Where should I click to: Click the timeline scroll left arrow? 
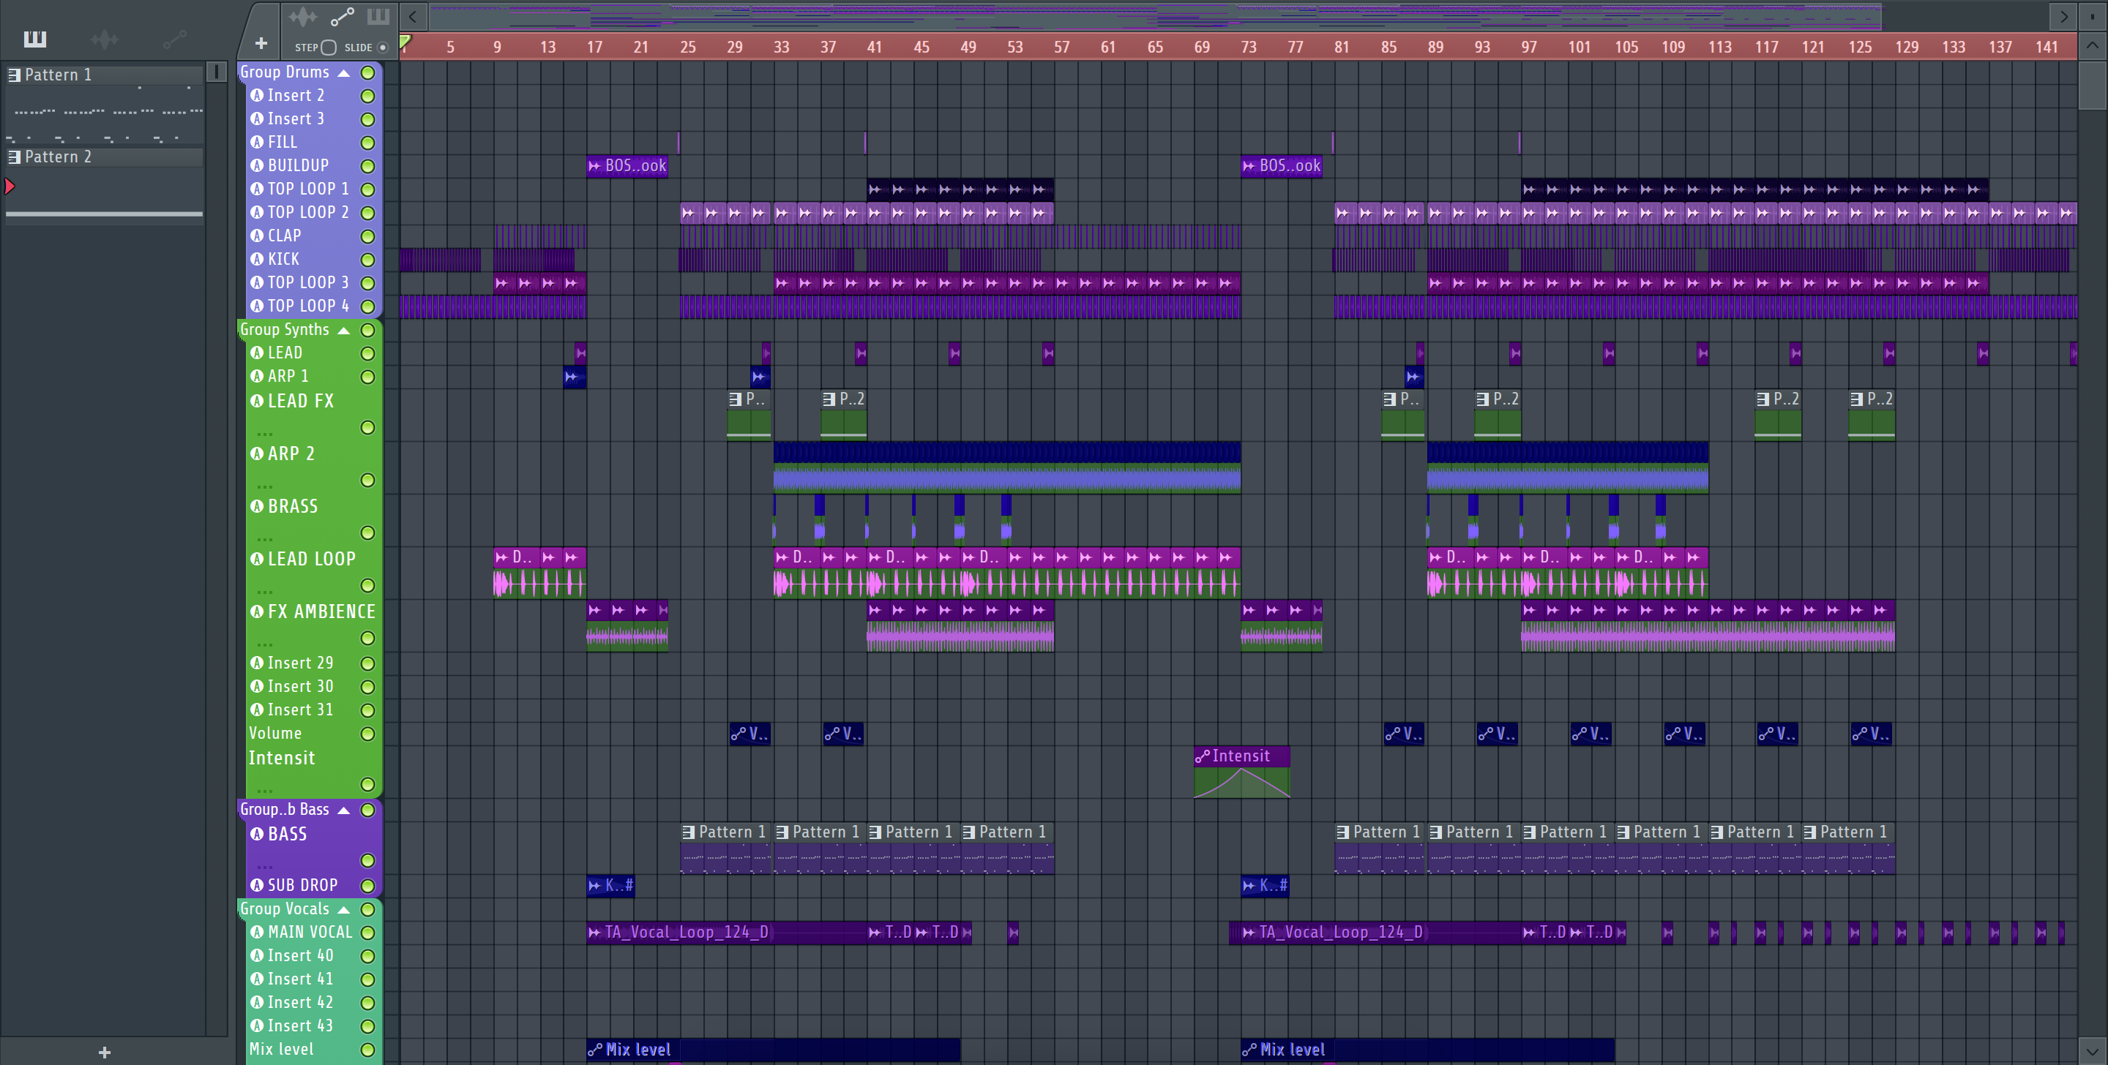pos(412,16)
